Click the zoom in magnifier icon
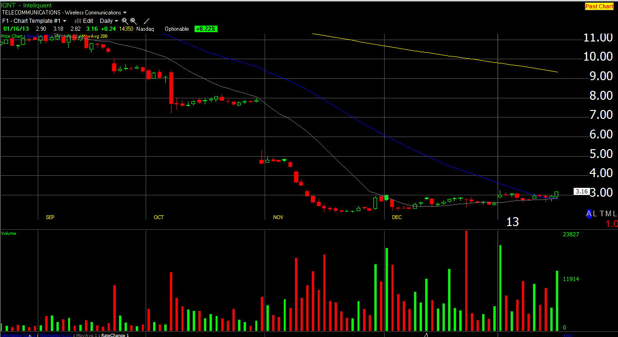Viewport: 618px width, 337px height. 125,21
